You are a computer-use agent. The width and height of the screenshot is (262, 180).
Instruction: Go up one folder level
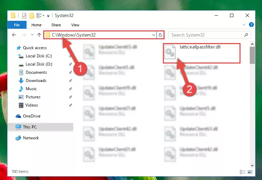[x=39, y=35]
